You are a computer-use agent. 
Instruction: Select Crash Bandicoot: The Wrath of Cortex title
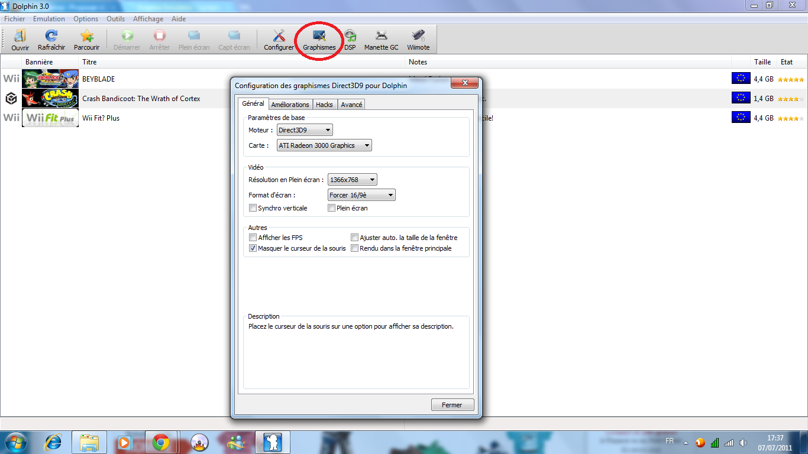[x=141, y=99]
